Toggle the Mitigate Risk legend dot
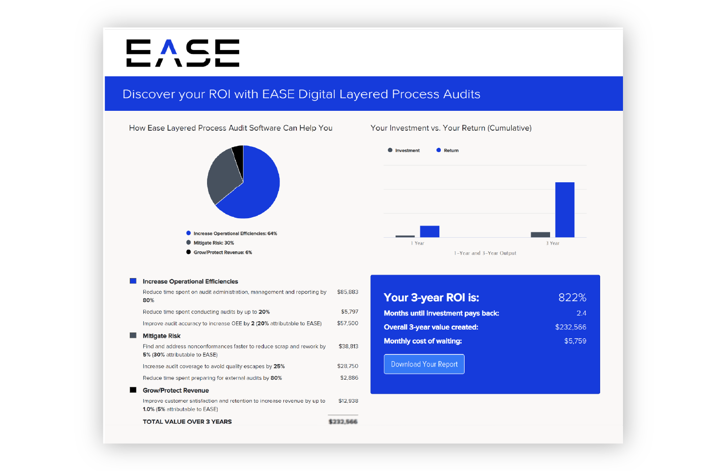This screenshot has width=726, height=471. pos(188,243)
